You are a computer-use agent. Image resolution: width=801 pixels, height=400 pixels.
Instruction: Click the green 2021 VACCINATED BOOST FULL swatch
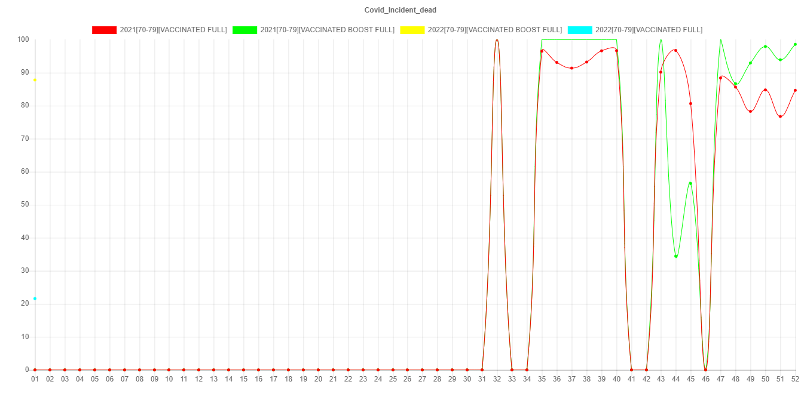244,30
